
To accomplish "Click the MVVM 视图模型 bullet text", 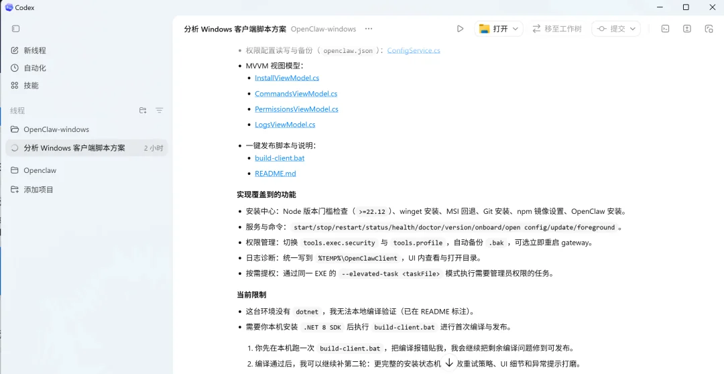I will click(x=274, y=66).
